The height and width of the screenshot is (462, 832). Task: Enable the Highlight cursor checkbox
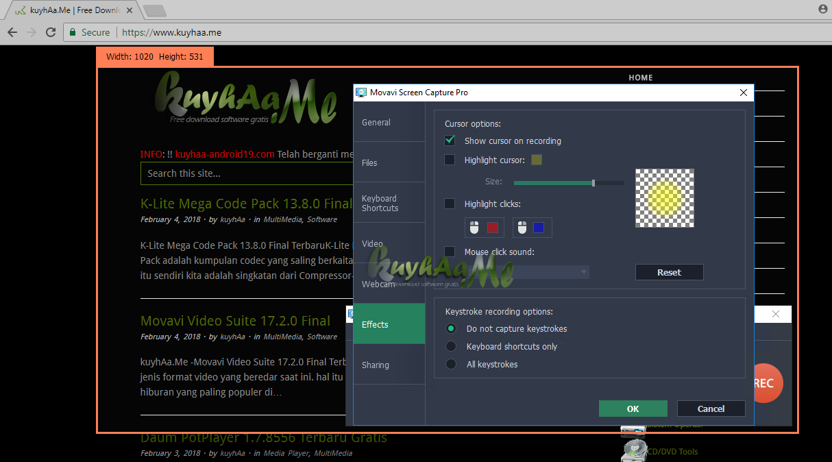tap(450, 160)
